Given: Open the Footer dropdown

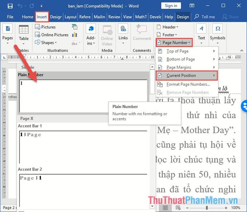Looking at the screenshot, I should [167, 35].
